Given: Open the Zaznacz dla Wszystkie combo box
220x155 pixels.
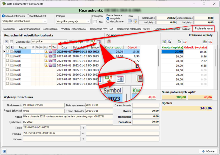Looking at the screenshot, I should [49, 41].
